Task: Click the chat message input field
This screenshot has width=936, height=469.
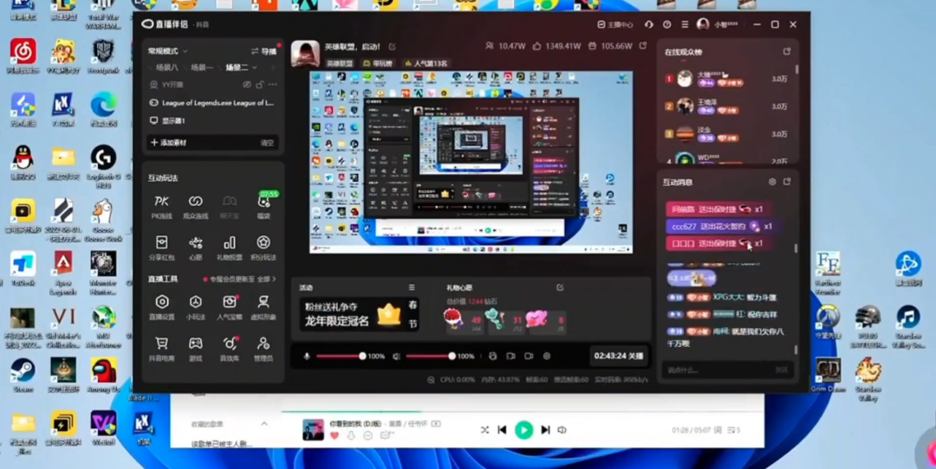Action: 727,369
